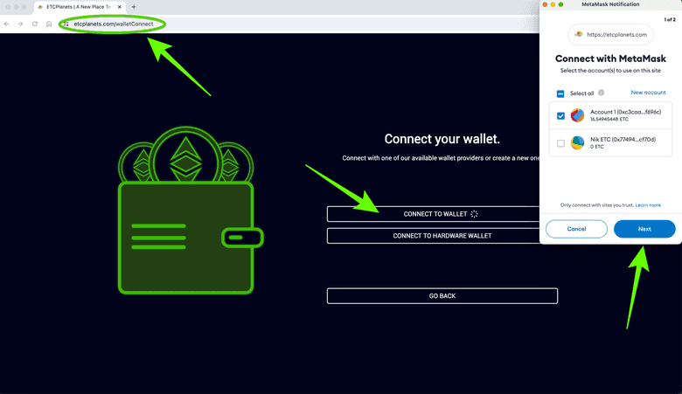Open site info icon in address bar
This screenshot has width=682, height=394.
(x=66, y=24)
